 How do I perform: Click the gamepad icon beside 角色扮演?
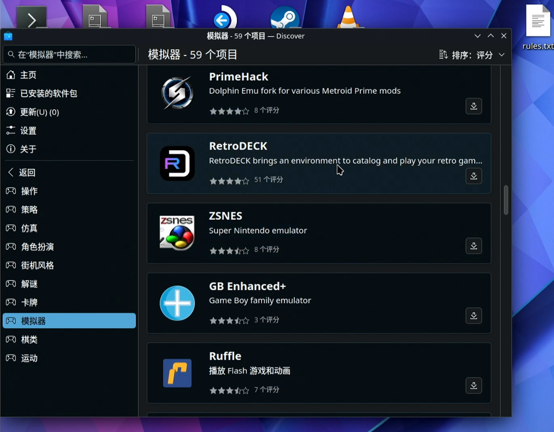tap(11, 247)
